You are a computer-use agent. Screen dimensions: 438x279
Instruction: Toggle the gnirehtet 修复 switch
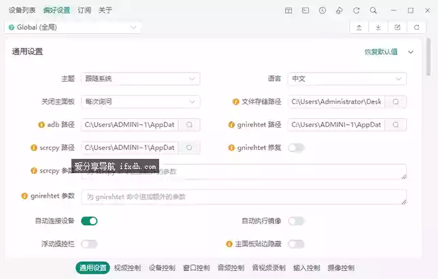[x=296, y=148]
